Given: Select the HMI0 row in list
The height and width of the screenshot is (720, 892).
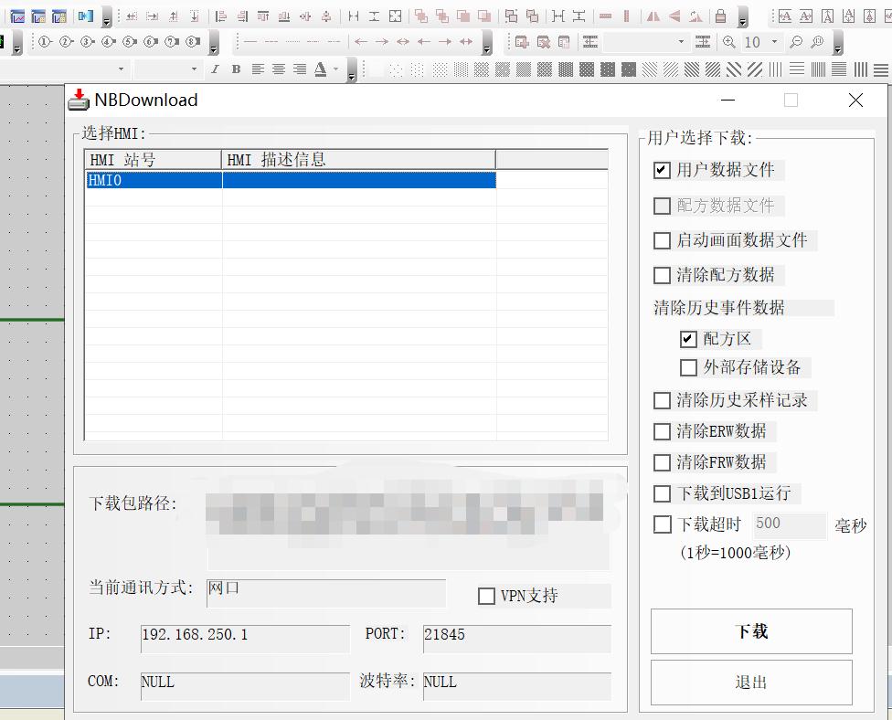Looking at the screenshot, I should click(x=290, y=180).
